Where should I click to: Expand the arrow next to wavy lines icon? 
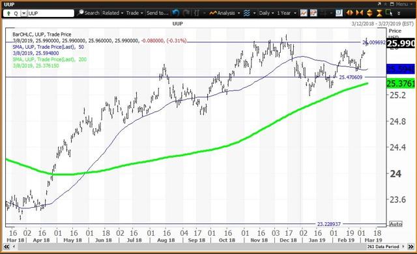click(x=255, y=13)
